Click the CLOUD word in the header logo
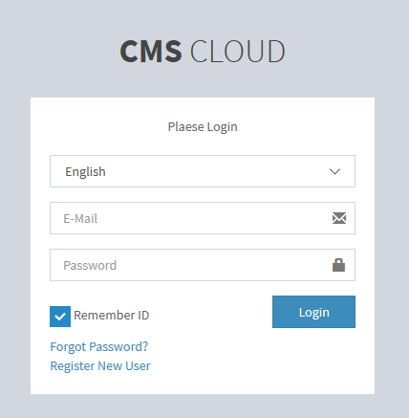 coord(237,51)
